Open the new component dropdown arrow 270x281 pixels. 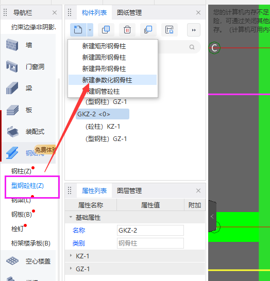tap(90, 30)
